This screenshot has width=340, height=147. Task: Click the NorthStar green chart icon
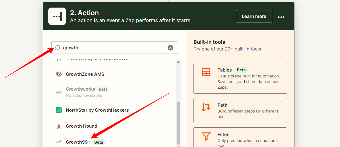(59, 110)
